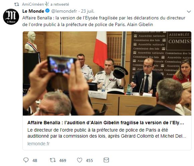View the 469 retweets count

click(x=63, y=160)
